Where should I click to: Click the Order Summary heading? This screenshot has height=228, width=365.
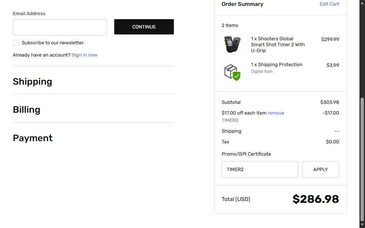[x=242, y=4]
